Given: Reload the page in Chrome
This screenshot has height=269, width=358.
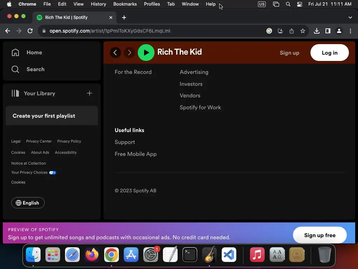Looking at the screenshot, I should coord(30,31).
